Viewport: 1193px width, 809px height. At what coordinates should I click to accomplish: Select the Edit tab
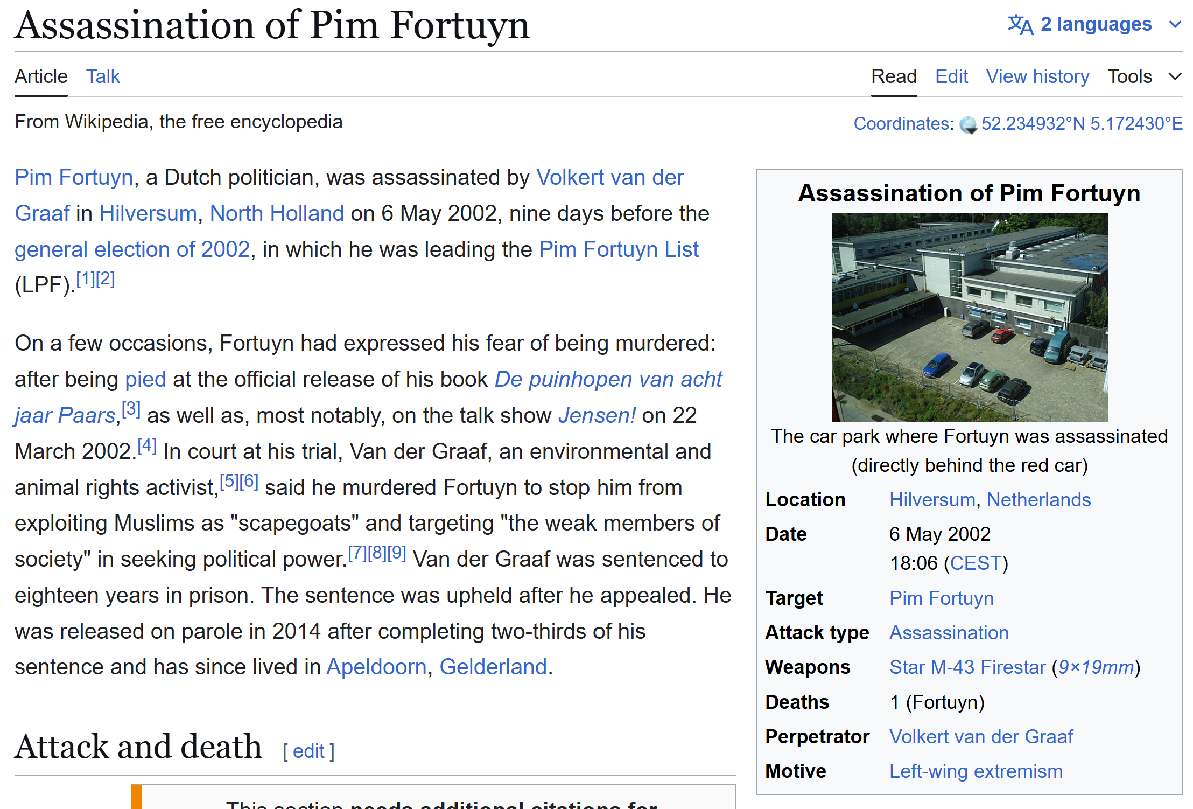(x=951, y=76)
